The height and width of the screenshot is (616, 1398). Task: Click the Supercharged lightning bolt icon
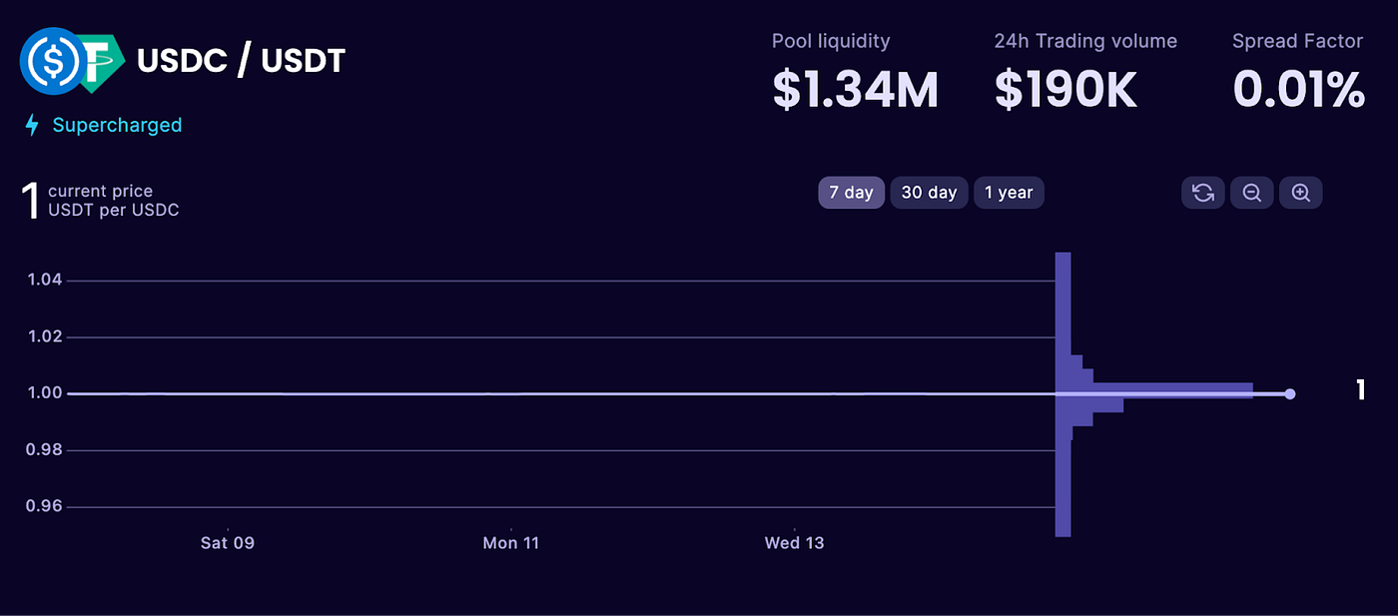tap(31, 124)
